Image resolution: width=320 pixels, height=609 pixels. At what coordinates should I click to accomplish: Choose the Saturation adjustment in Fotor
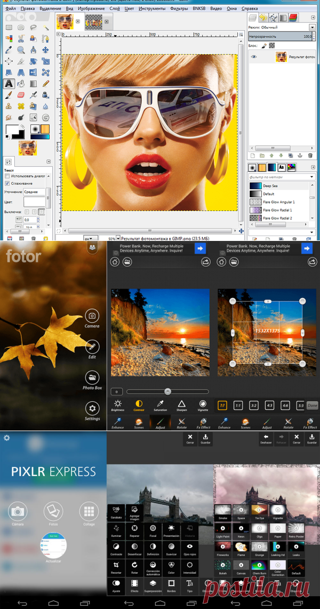(x=160, y=405)
